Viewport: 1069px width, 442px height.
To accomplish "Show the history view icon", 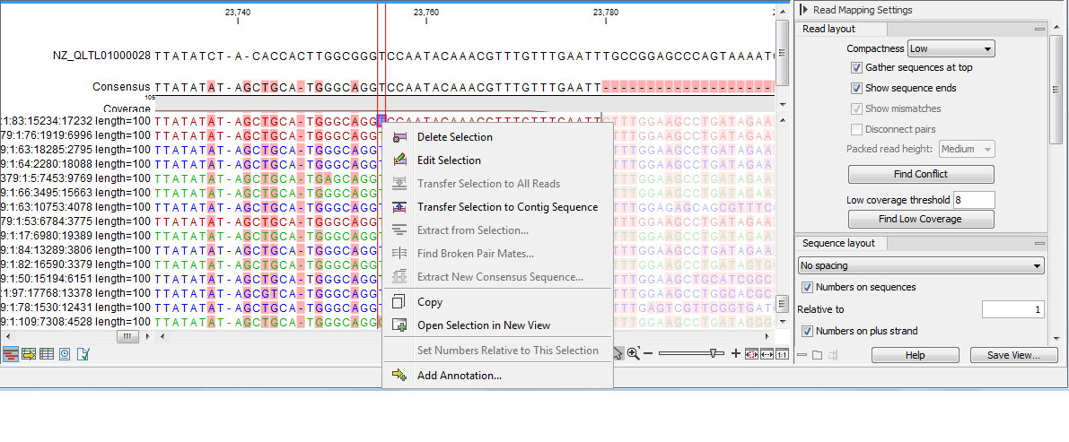I will tap(65, 354).
